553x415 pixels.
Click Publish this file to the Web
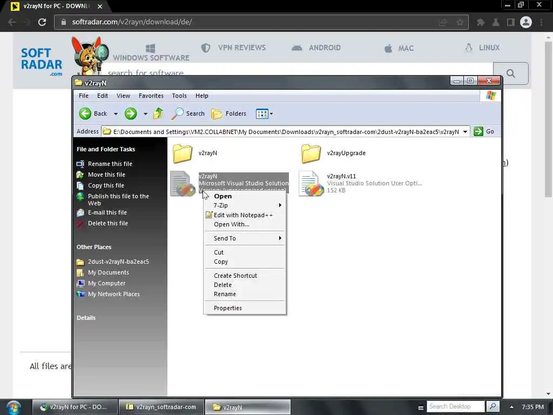pos(118,200)
